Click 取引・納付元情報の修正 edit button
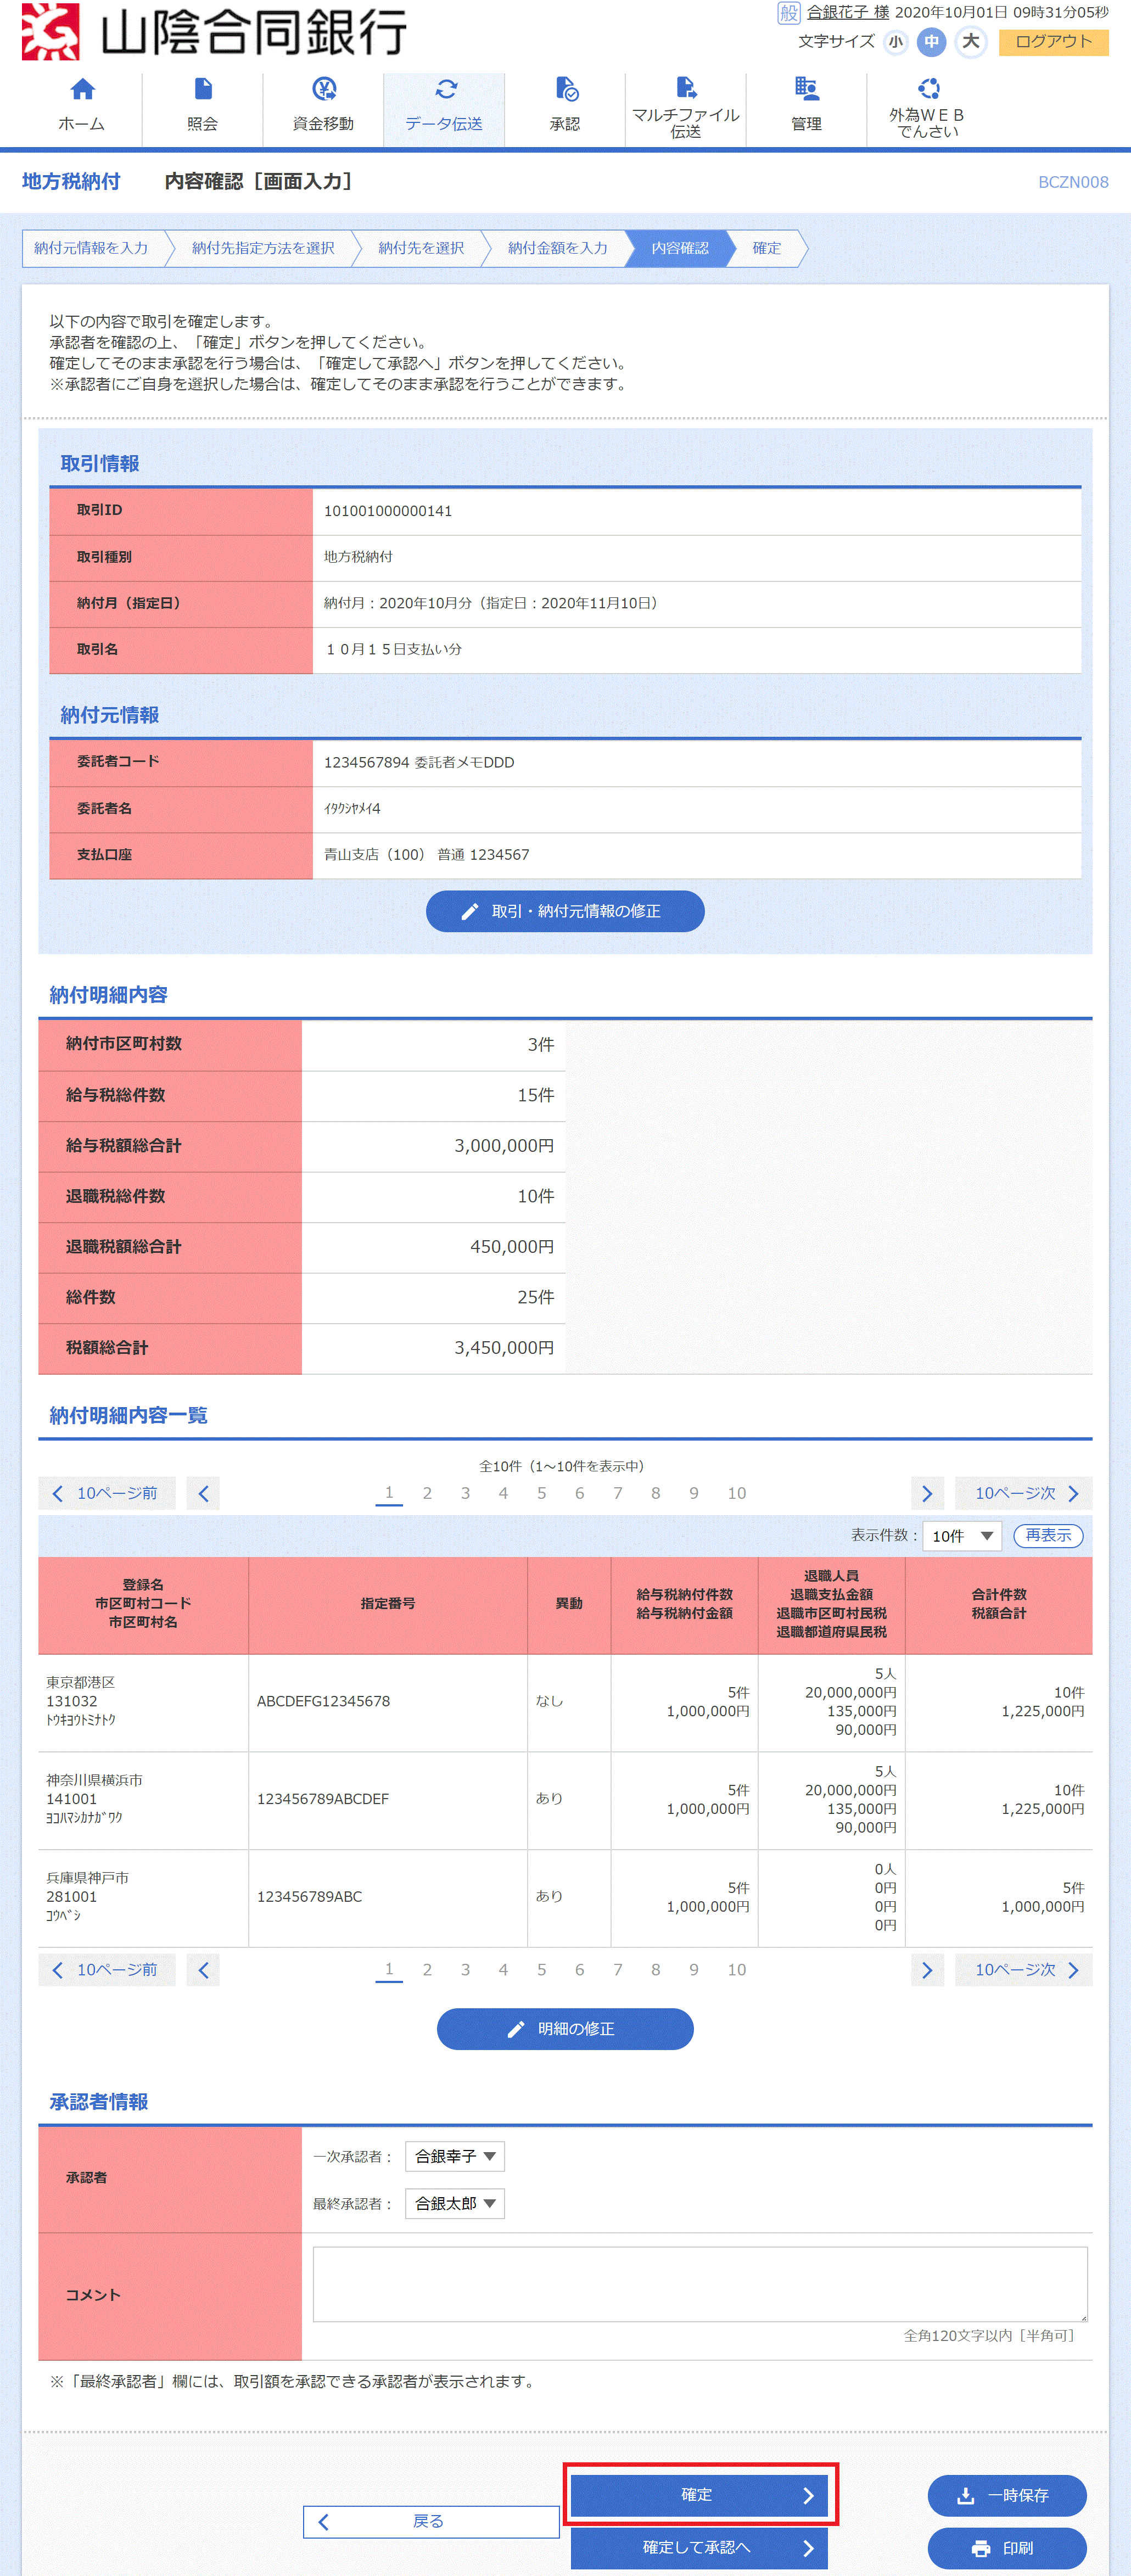1131x2576 pixels. point(565,911)
